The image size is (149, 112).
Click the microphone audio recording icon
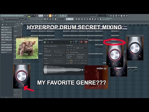(x=116, y=16)
